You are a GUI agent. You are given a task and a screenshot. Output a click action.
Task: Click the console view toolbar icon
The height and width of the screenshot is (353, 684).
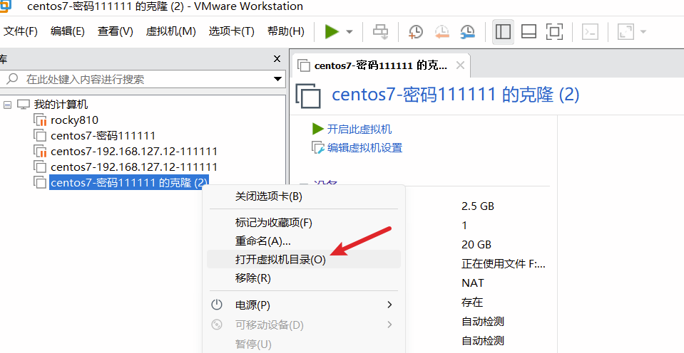click(x=591, y=32)
